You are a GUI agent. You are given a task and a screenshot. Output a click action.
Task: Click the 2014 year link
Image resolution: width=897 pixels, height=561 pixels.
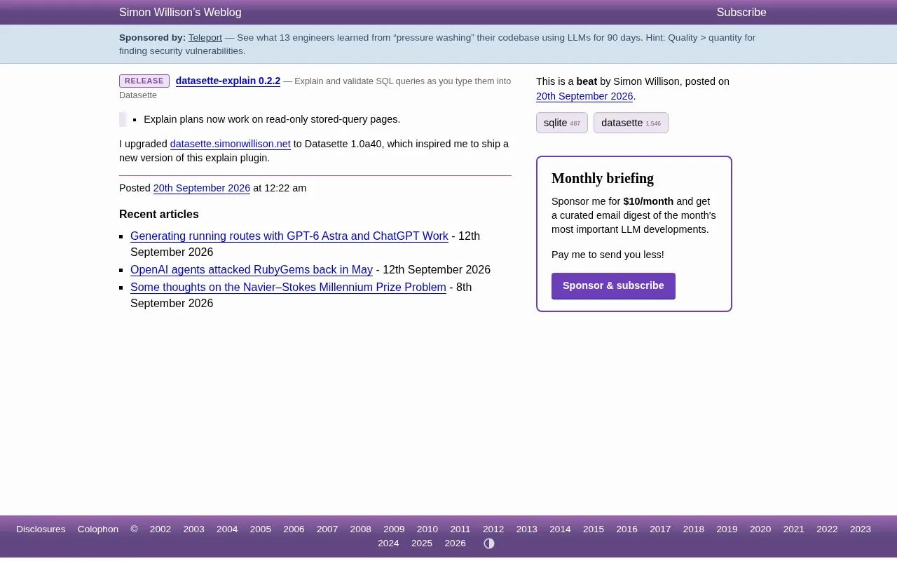click(560, 529)
